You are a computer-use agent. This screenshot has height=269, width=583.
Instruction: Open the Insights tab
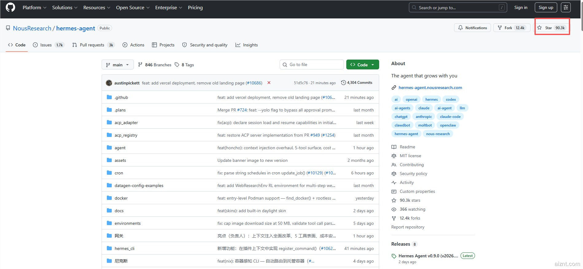pyautogui.click(x=247, y=45)
